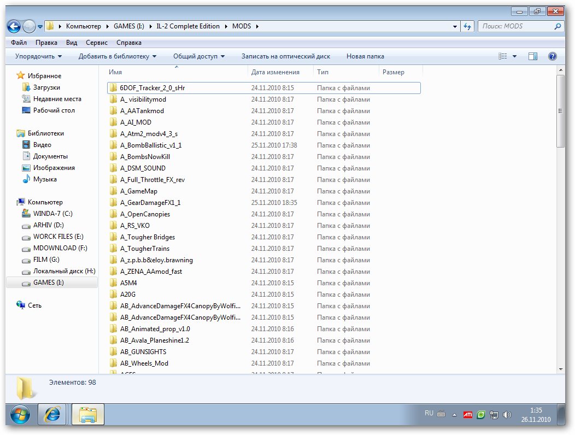Click Записать на оптический диск

286,56
